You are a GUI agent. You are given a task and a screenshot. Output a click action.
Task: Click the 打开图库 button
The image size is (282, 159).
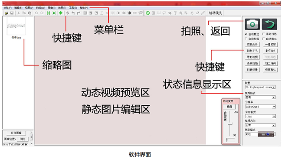point(16,133)
